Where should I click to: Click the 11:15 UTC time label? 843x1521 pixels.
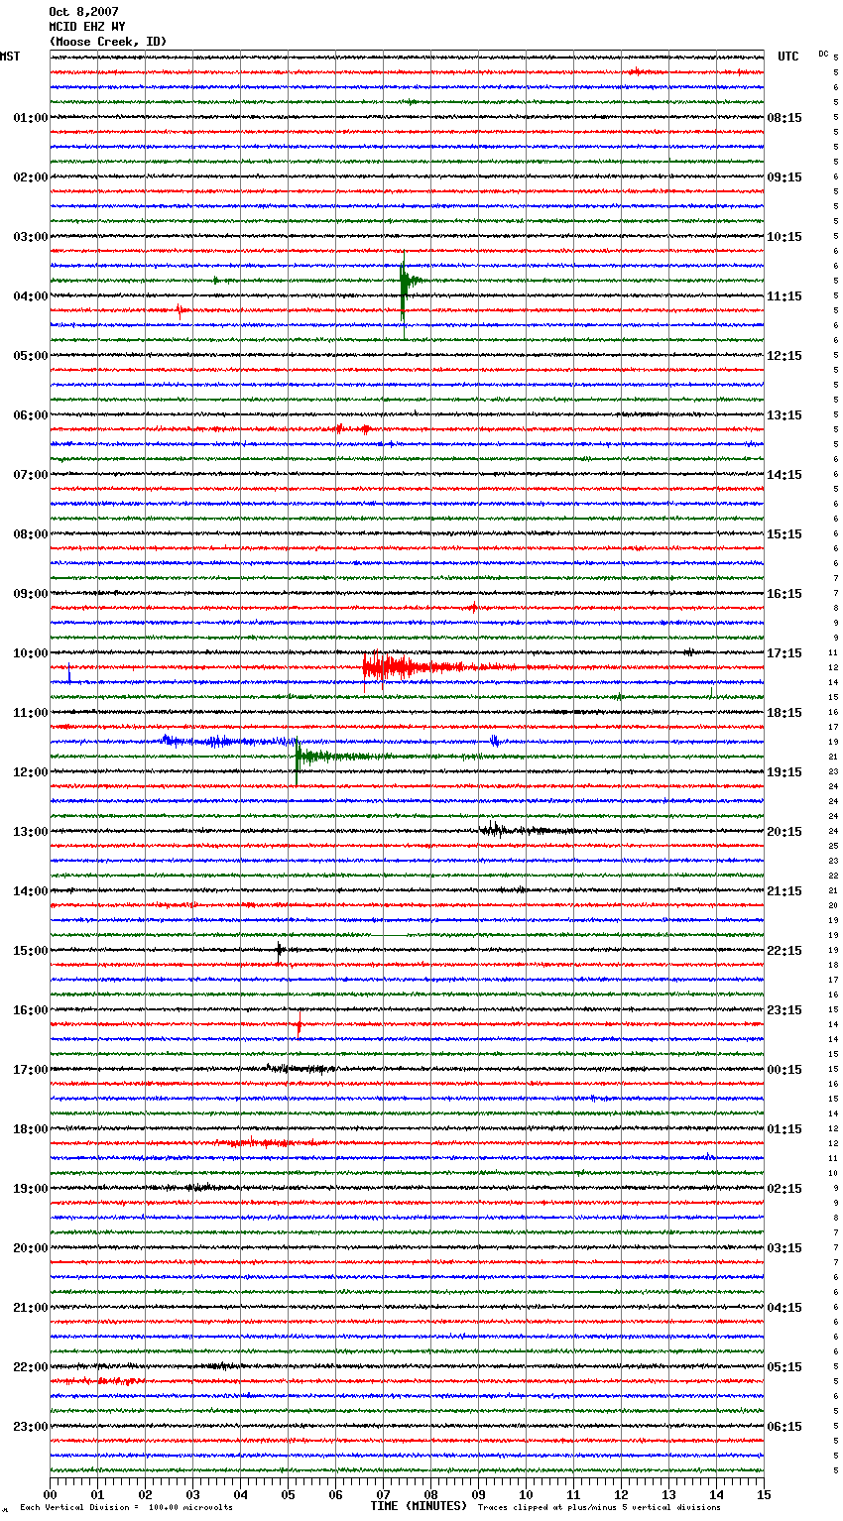(x=784, y=296)
